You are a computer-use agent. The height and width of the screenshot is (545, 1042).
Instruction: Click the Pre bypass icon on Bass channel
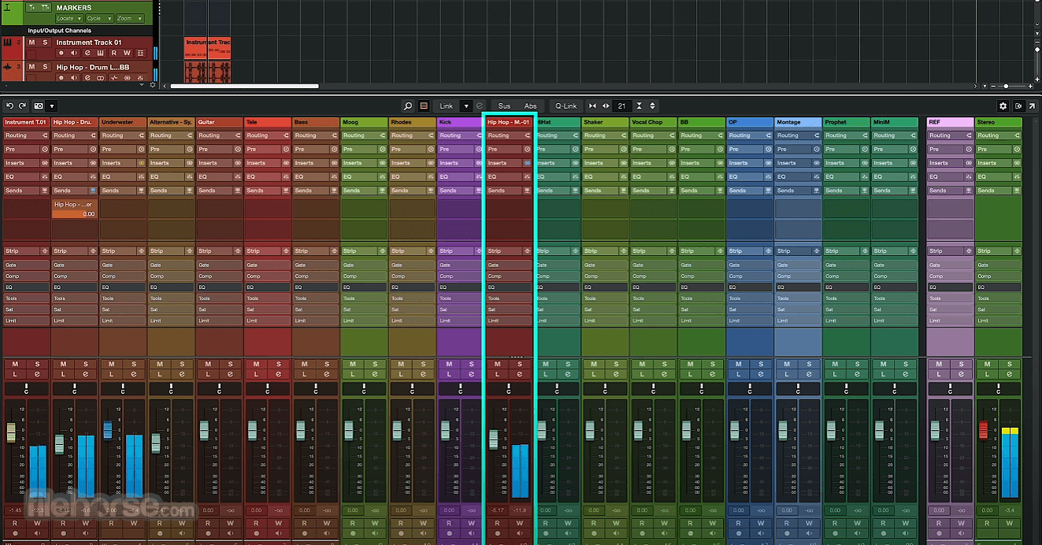(334, 149)
